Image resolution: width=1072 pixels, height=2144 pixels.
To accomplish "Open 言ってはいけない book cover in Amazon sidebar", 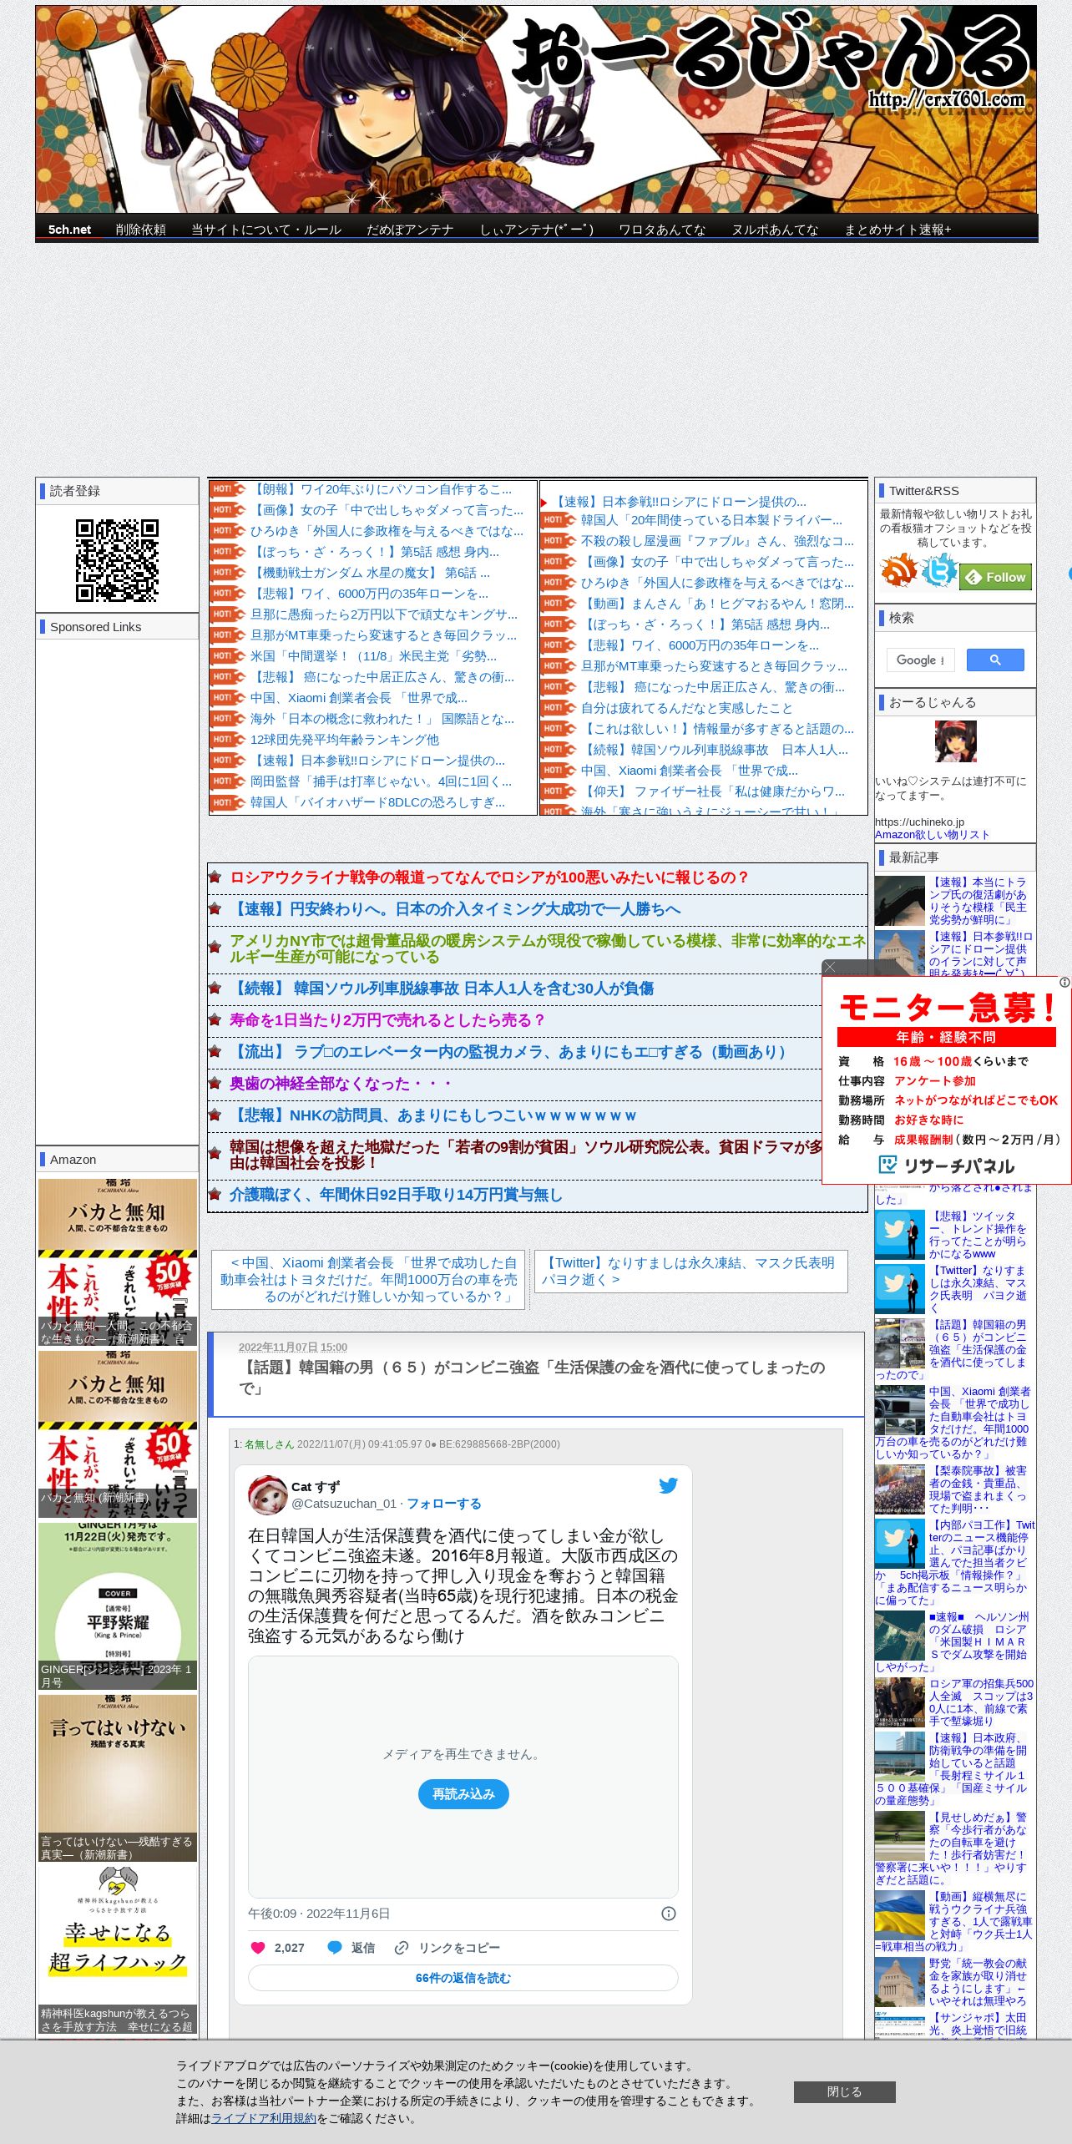I will 118,1778.
